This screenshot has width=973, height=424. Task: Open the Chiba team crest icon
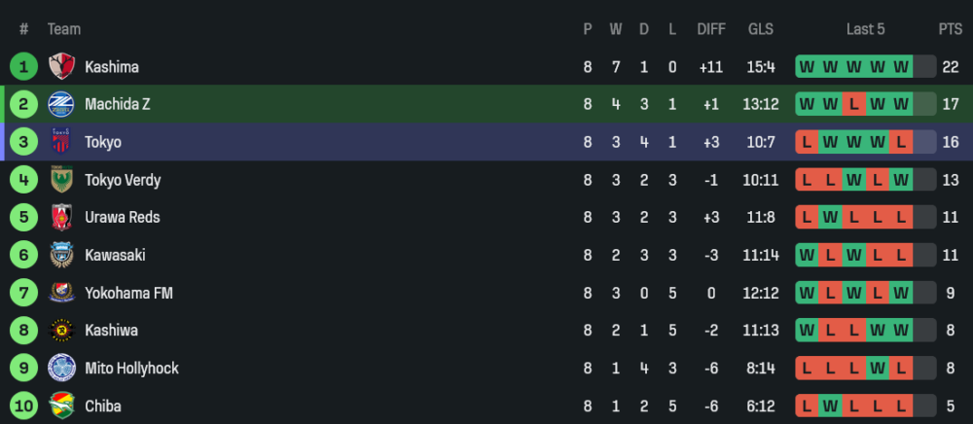point(62,406)
